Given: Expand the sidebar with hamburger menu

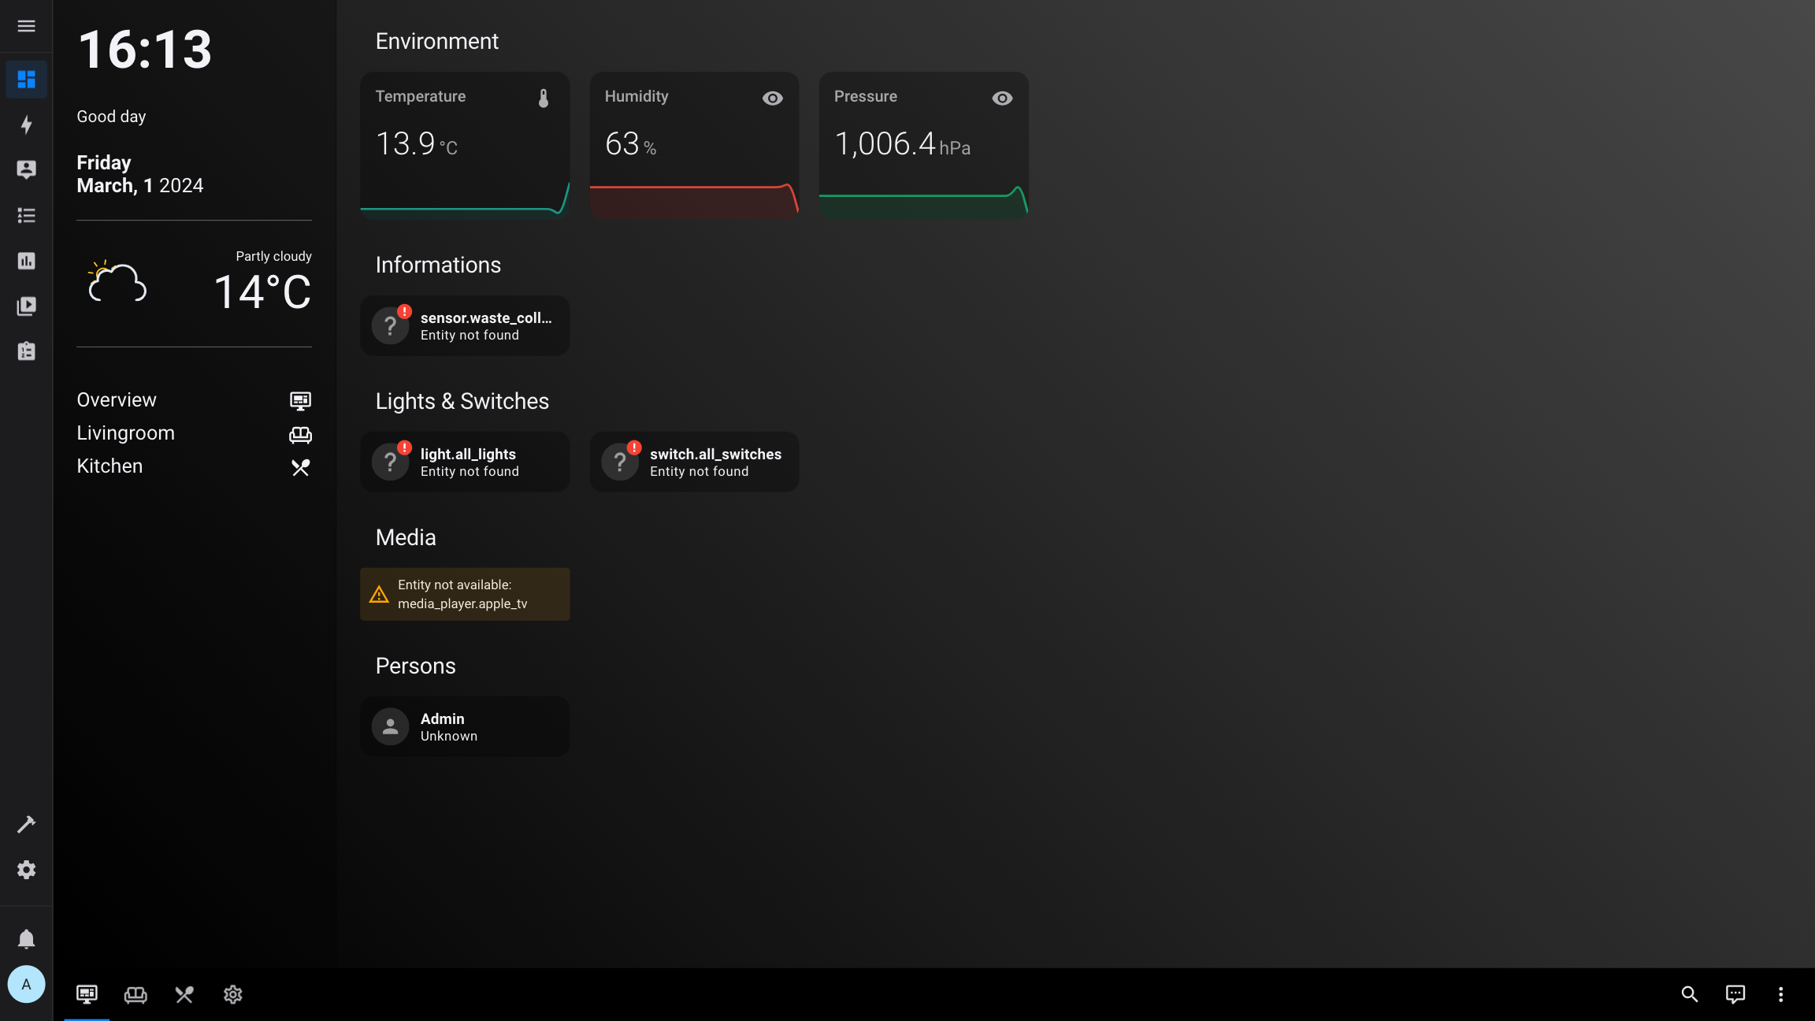Looking at the screenshot, I should [x=26, y=26].
